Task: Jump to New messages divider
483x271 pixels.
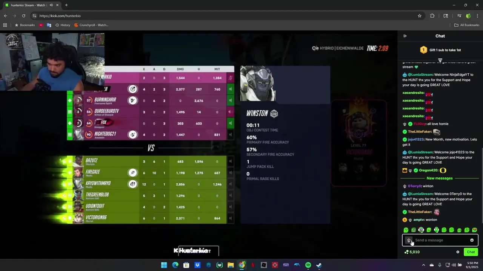Action: click(440, 178)
